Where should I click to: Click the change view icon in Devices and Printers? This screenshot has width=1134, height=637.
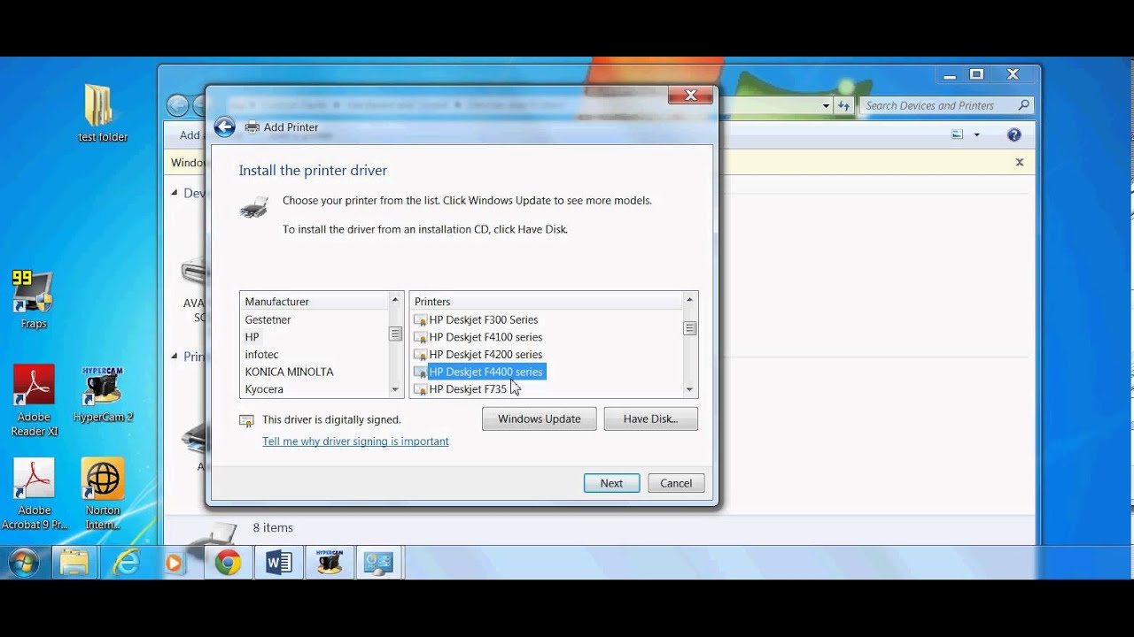coord(957,134)
